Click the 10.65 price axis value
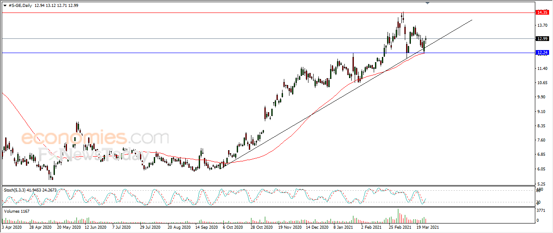The height and width of the screenshot is (233, 553). [542, 83]
